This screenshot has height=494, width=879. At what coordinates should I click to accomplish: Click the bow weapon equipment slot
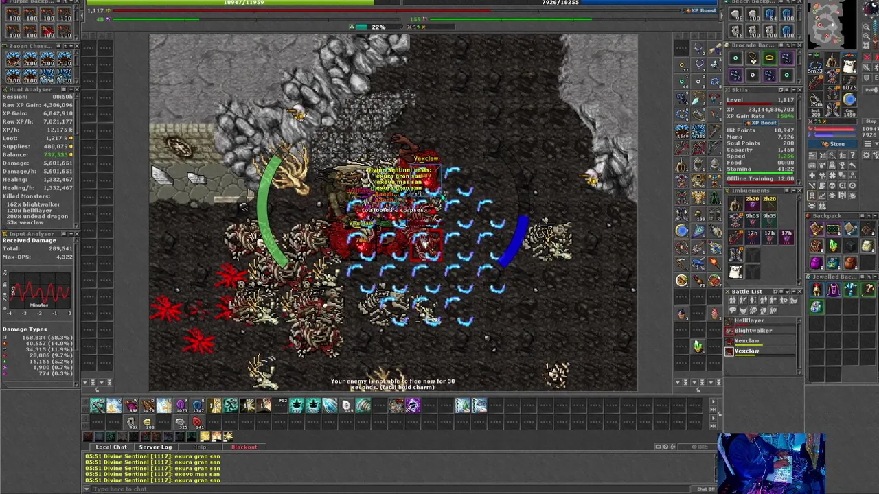815,82
